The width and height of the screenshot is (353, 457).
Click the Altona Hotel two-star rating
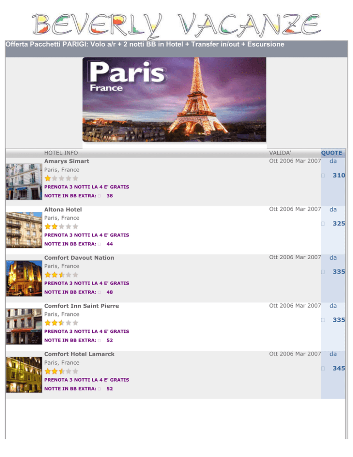(61, 227)
